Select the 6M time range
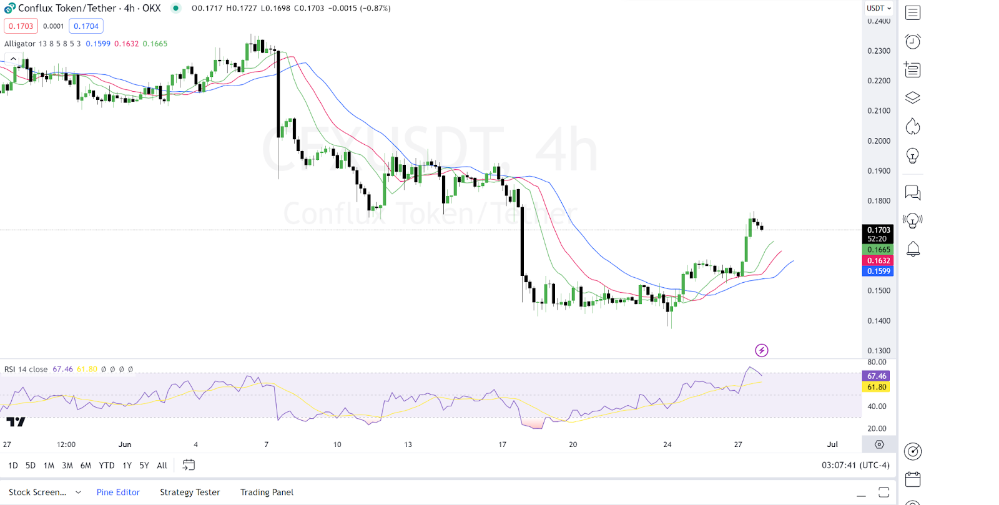 86,465
